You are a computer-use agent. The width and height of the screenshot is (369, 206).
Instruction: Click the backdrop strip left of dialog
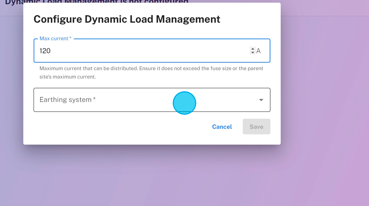click(x=12, y=82)
